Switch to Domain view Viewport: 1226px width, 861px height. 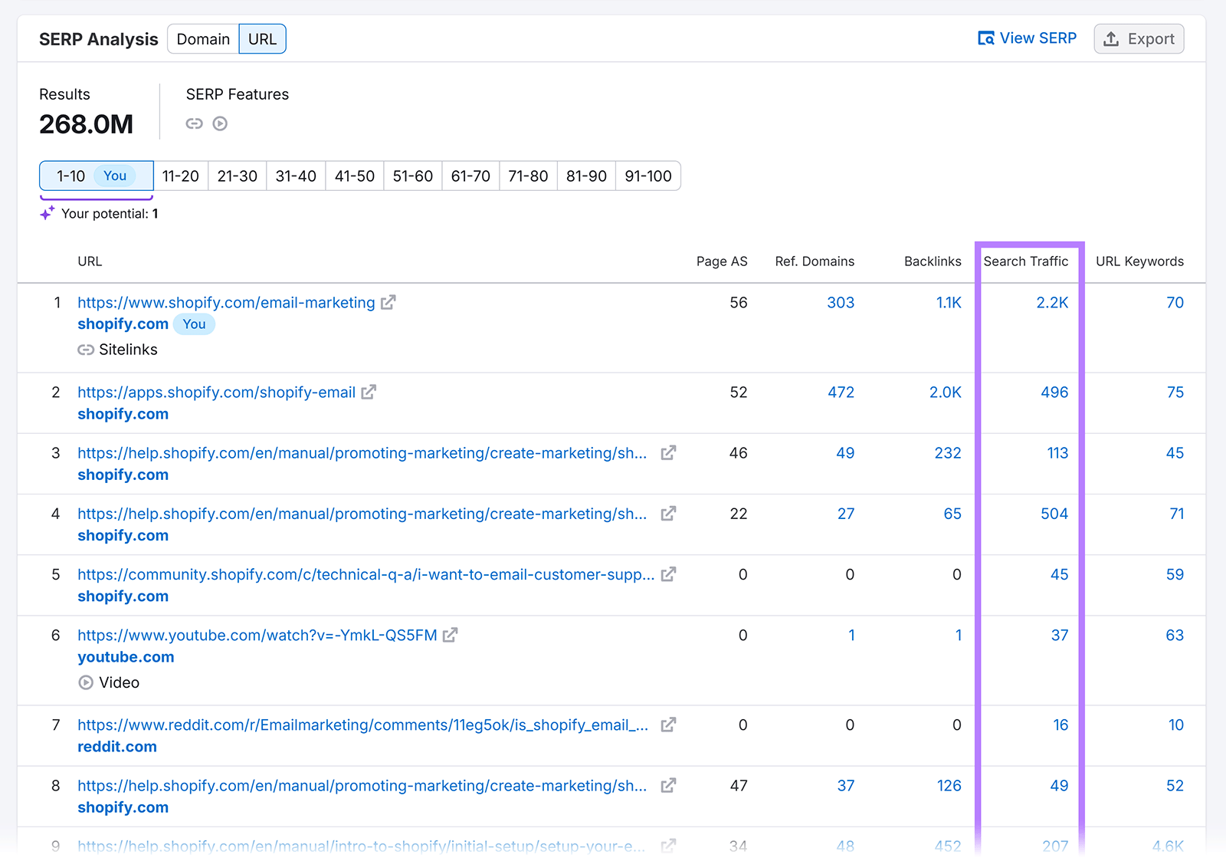click(202, 38)
